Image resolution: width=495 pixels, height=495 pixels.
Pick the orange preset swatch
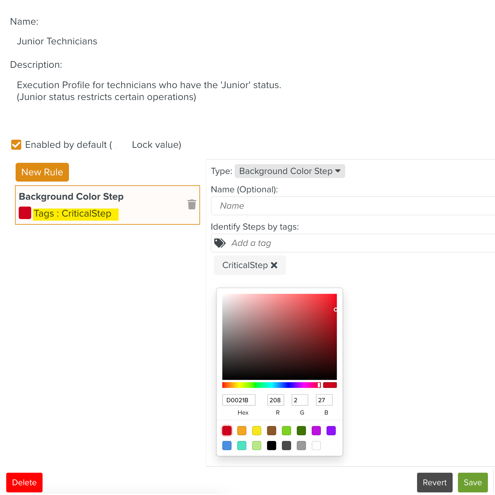pos(242,431)
